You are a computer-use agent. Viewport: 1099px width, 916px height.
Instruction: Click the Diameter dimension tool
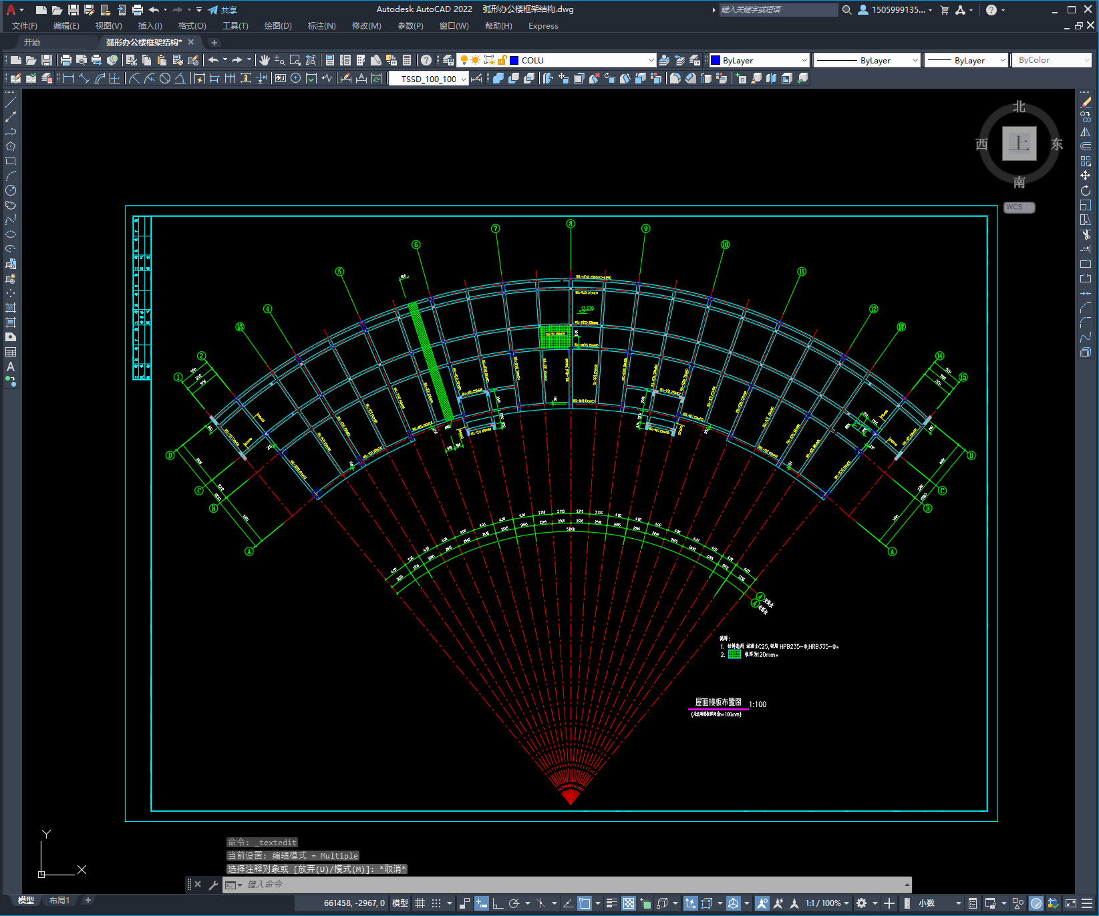pyautogui.click(x=164, y=78)
